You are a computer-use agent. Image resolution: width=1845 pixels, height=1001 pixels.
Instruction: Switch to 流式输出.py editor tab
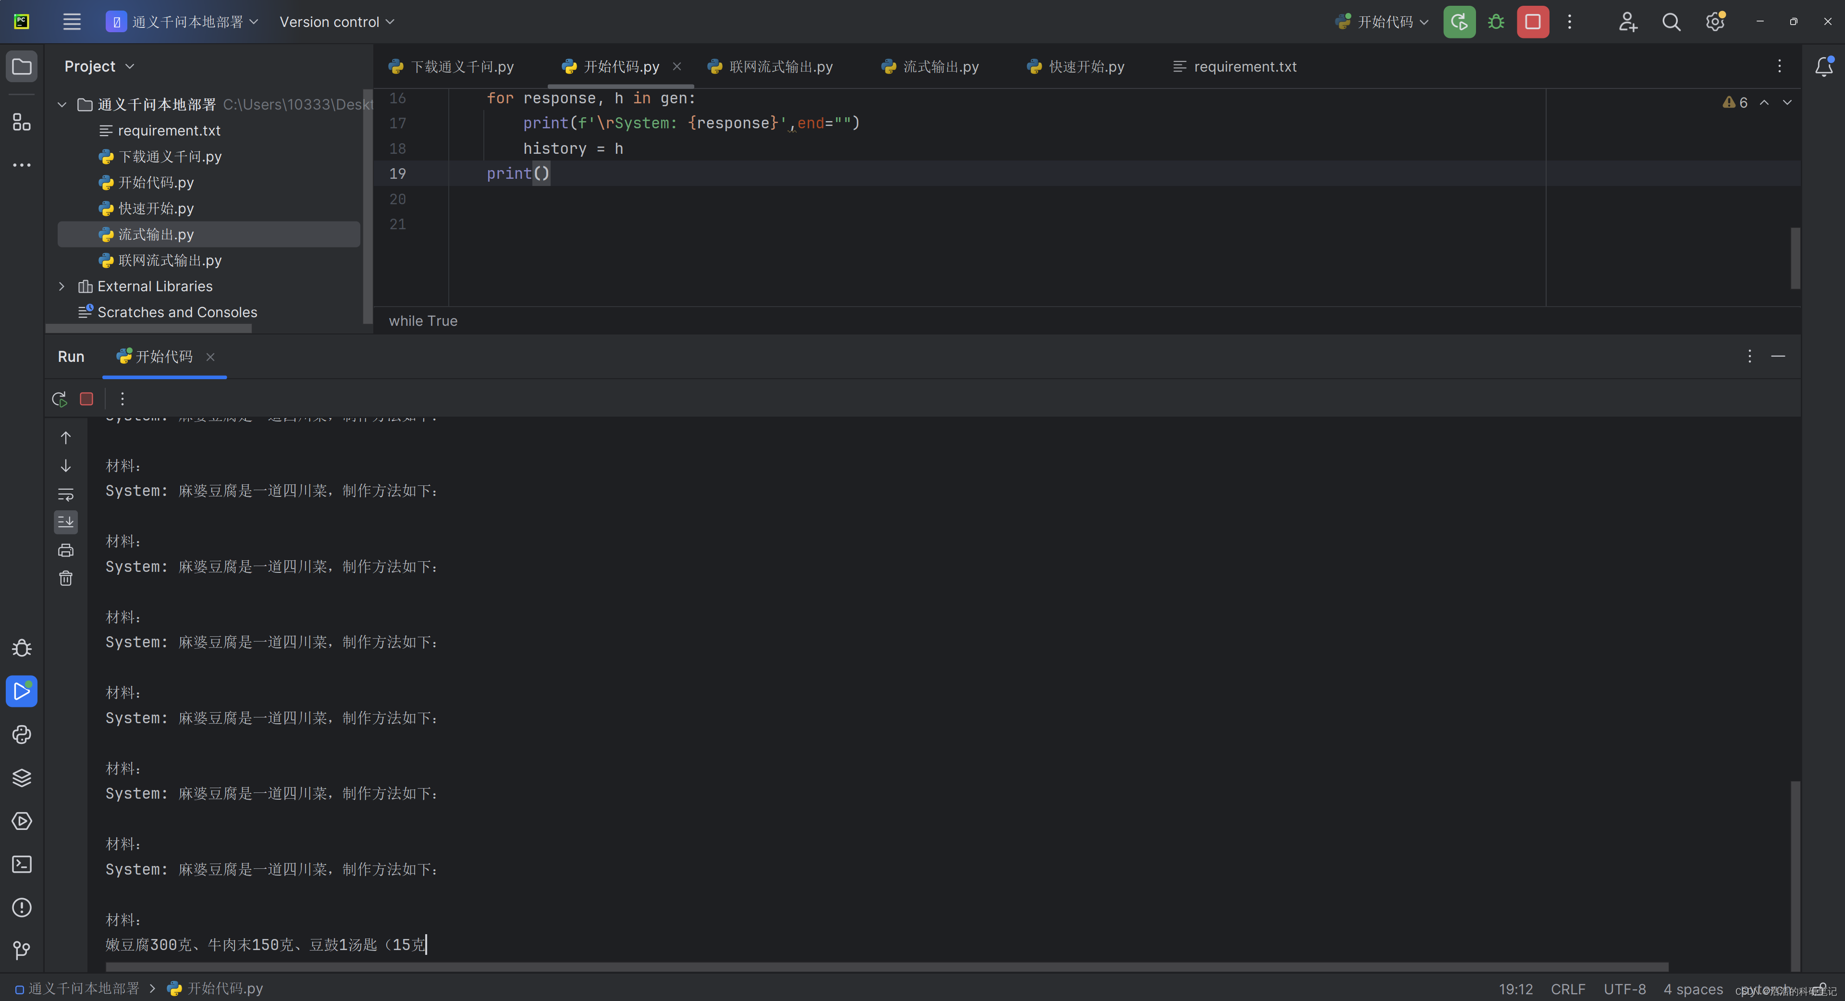(x=930, y=66)
